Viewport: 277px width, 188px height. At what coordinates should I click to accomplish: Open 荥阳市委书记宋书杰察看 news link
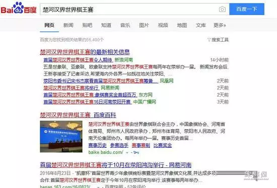tap(101, 81)
